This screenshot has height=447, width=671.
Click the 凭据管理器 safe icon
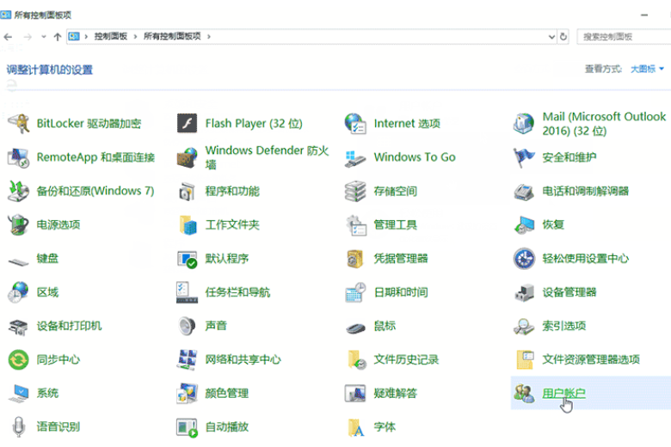[355, 259]
